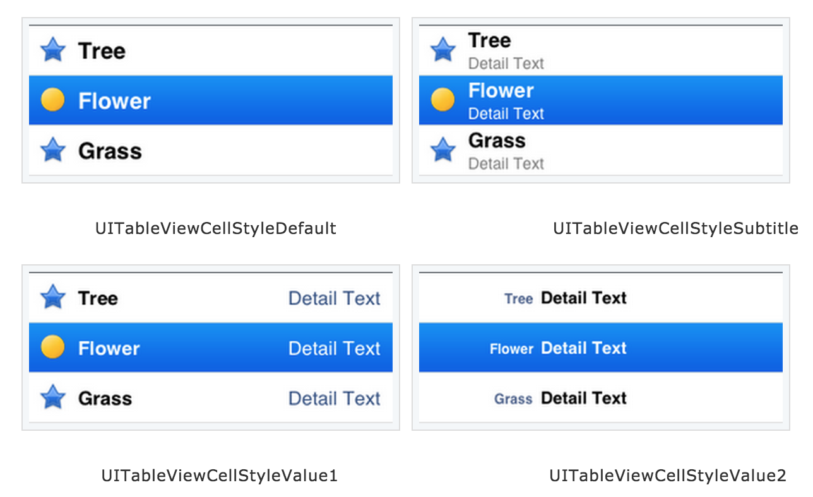
Task: Click the yellow circle icon in Value1 style Flower row
Action: click(x=53, y=347)
